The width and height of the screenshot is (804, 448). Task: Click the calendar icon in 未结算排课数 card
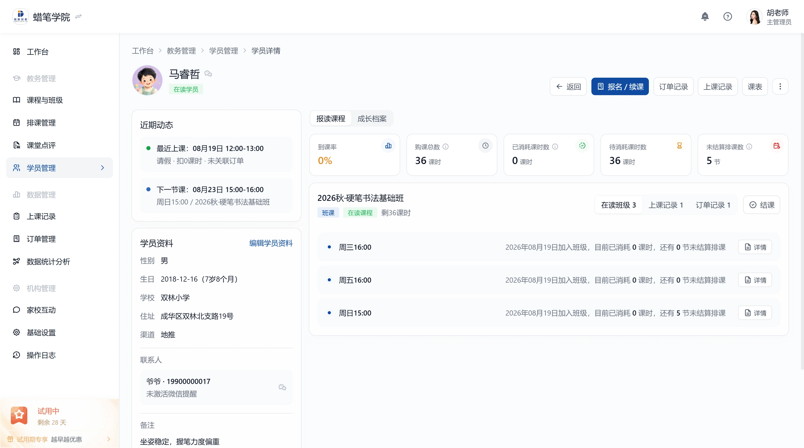[x=776, y=146]
